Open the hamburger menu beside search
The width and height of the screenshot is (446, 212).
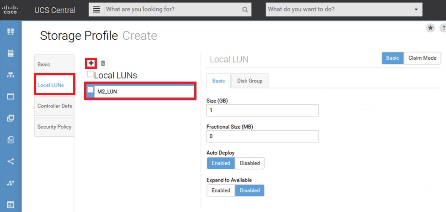96,10
